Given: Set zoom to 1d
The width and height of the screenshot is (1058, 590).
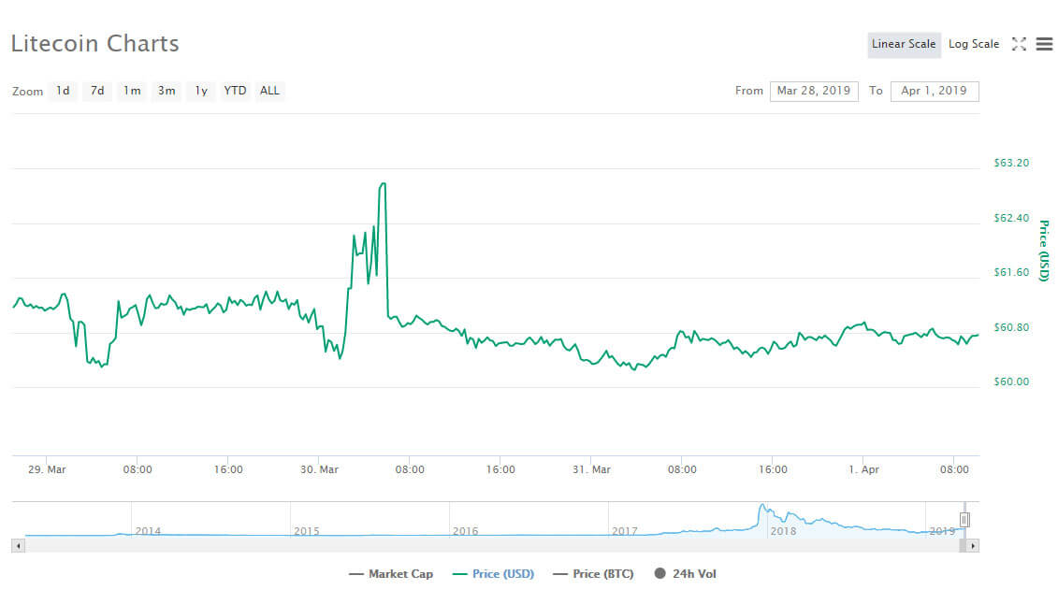Looking at the screenshot, I should [x=63, y=91].
